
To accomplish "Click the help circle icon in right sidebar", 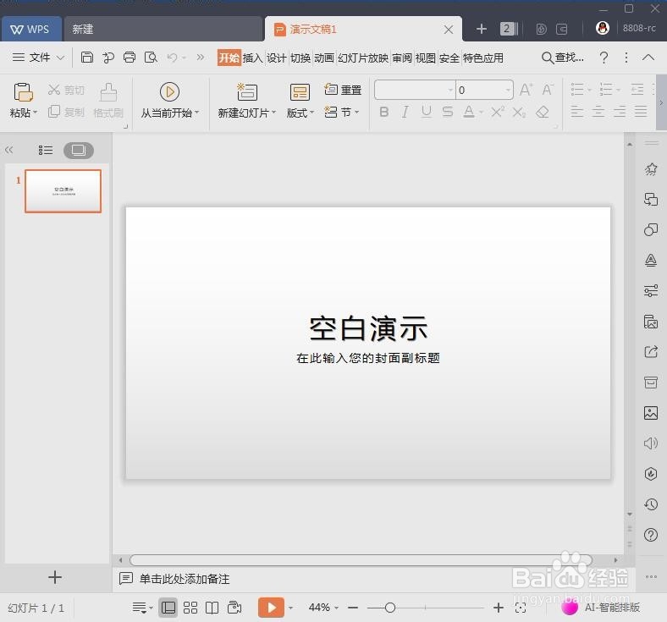I will (651, 535).
